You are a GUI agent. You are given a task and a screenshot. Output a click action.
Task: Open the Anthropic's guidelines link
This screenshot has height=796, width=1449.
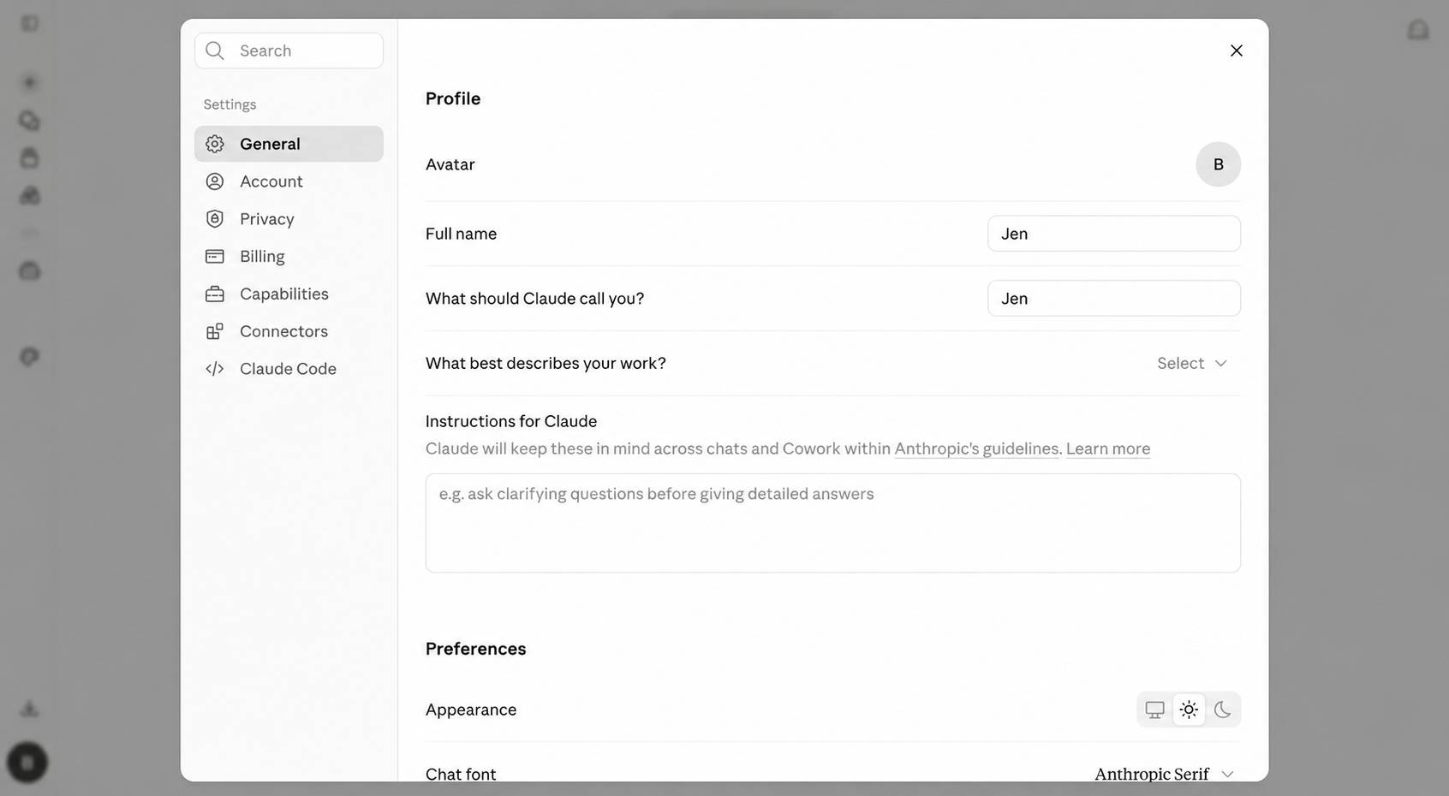[976, 448]
